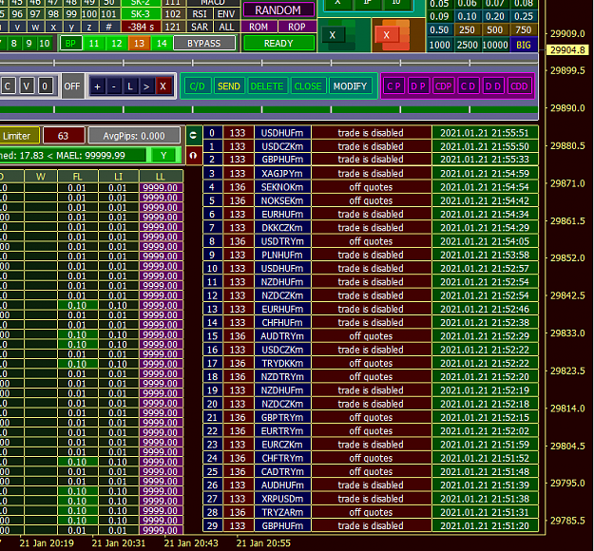Click the MAEL: 99999.99 status bar
The image size is (594, 551).
pyautogui.click(x=72, y=155)
